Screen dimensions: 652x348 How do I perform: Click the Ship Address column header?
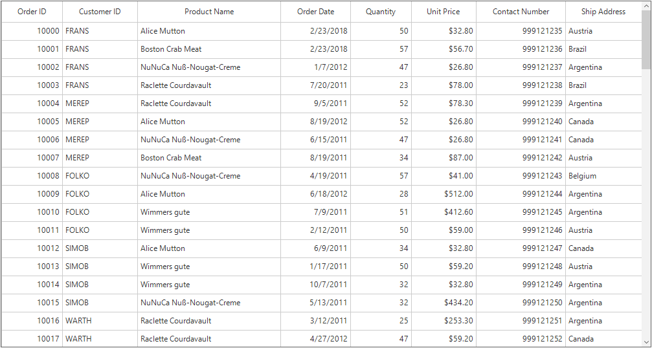603,12
